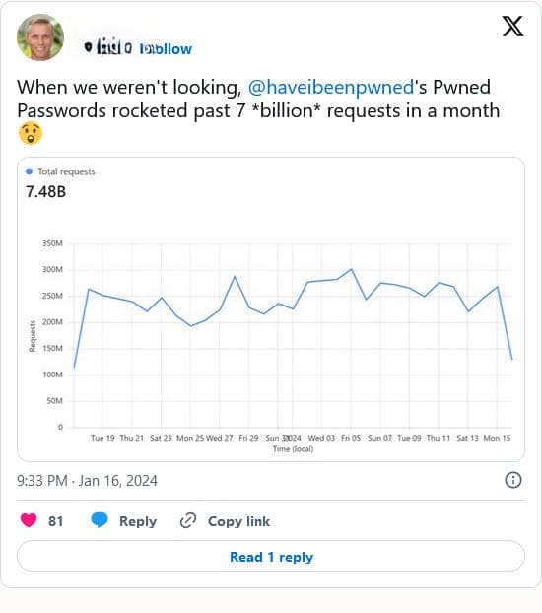542x613 pixels.
Task: Click the Read 1 reply button
Action: (271, 556)
